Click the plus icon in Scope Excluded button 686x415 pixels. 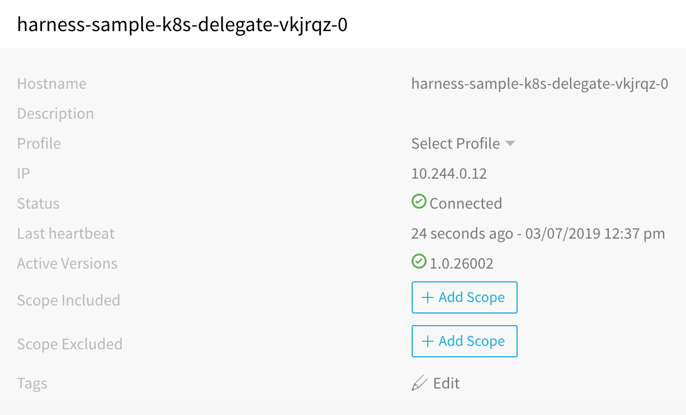(x=427, y=341)
